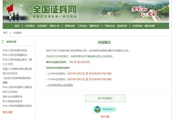Click the 参军报国 无上光荣 banner slogan
This screenshot has height=120, width=172.
click(144, 11)
